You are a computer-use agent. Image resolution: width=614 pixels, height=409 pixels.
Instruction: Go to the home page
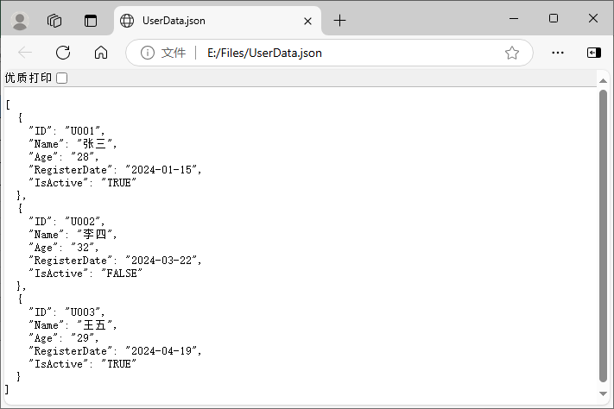(x=101, y=53)
